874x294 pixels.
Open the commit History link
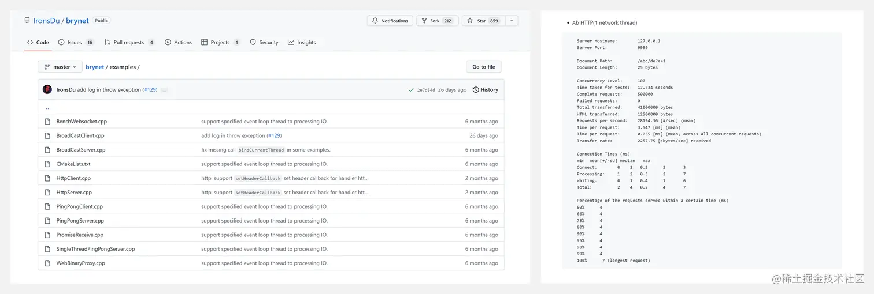pos(485,90)
